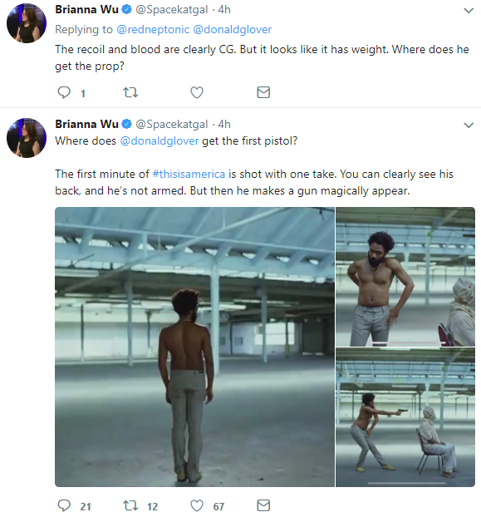Like the tweet with 67 likes
This screenshot has height=517, width=481.
[197, 505]
